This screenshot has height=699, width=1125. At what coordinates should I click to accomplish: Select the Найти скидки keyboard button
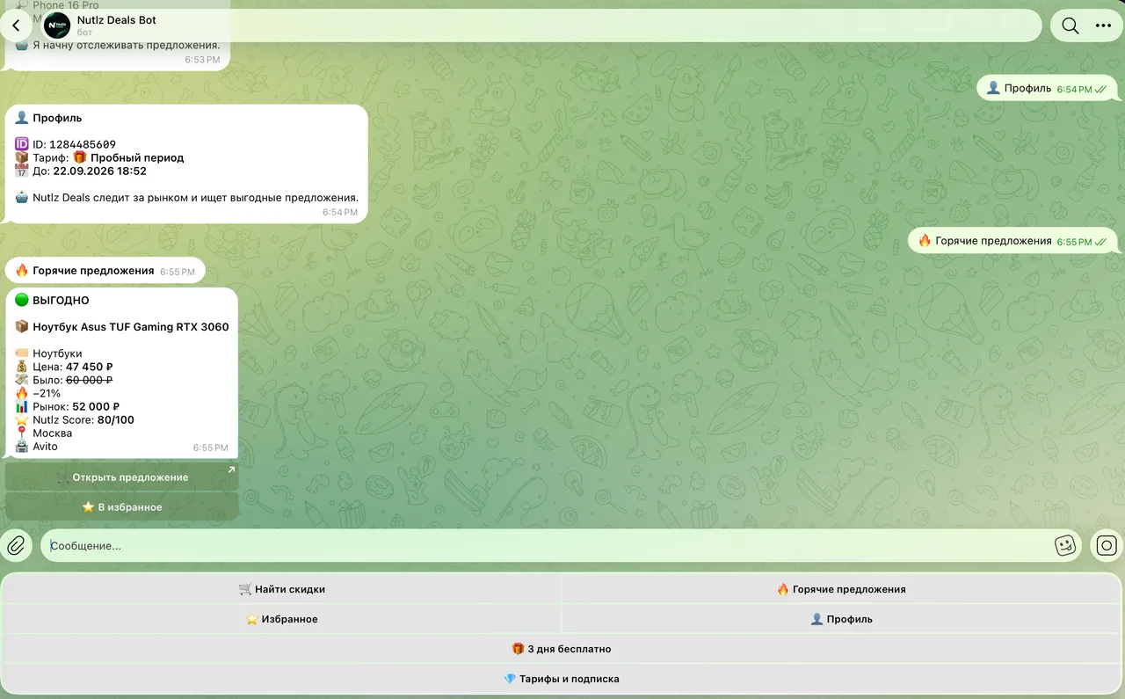(281, 589)
